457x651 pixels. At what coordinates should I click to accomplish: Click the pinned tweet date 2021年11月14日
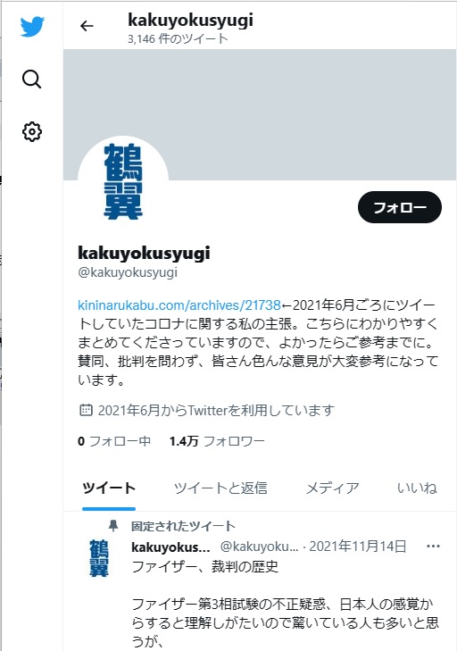point(357,547)
